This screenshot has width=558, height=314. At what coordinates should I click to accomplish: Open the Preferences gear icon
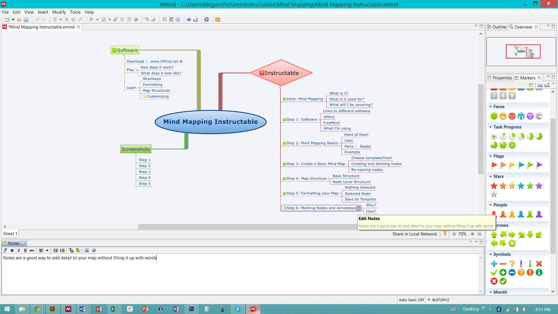(206, 19)
